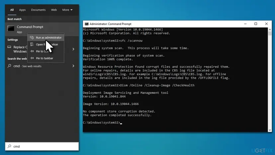Open cmd See web results entry
Image resolution: width=275 pixels, height=155 pixels.
point(42,66)
